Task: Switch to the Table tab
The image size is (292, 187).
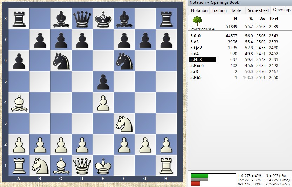Action: 236,10
